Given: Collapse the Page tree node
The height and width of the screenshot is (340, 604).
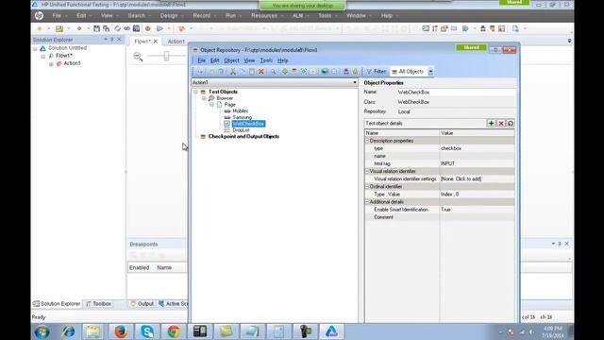Looking at the screenshot, I should (211, 105).
